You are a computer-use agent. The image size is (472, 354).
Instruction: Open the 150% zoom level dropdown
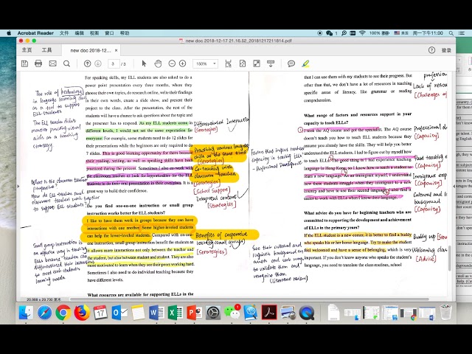pos(205,63)
